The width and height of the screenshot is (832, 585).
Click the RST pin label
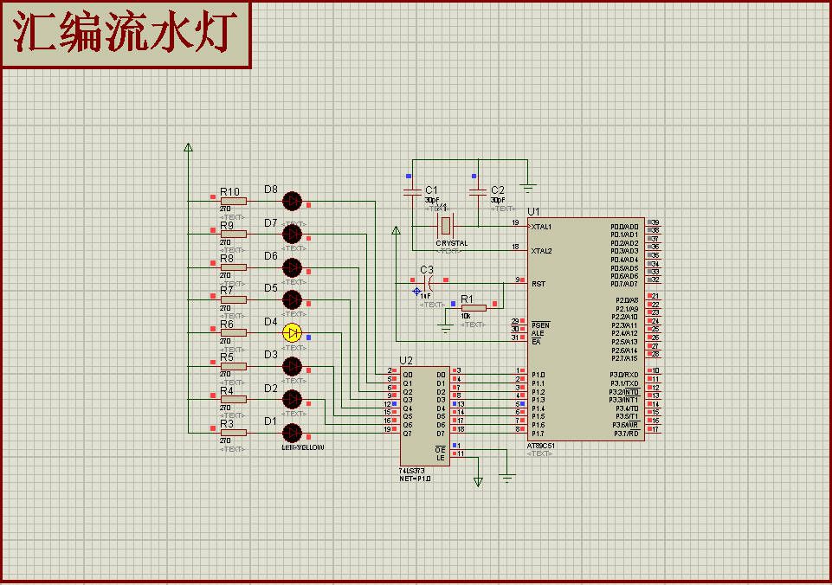(539, 284)
